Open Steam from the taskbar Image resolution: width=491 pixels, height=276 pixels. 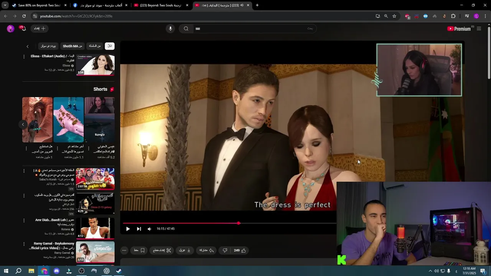coord(119,271)
